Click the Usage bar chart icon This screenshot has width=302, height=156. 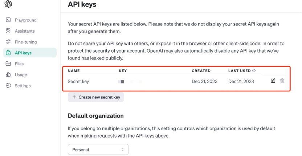coord(8,75)
